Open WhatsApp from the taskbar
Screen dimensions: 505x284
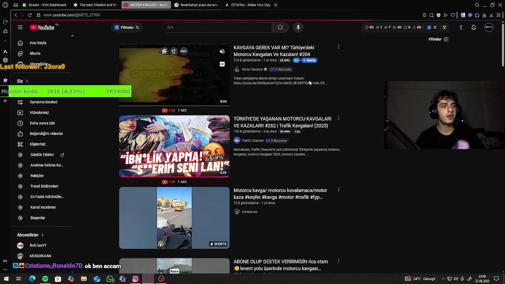coord(110,279)
